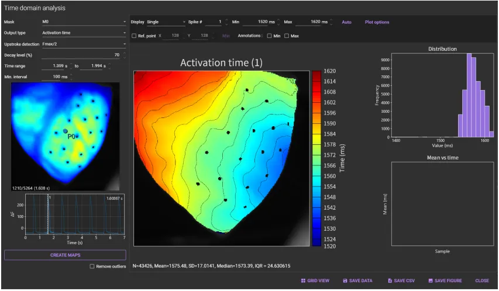Screen dimensions: 499x291
Task: Check the Remove outliers checkbox
Action: (x=92, y=266)
